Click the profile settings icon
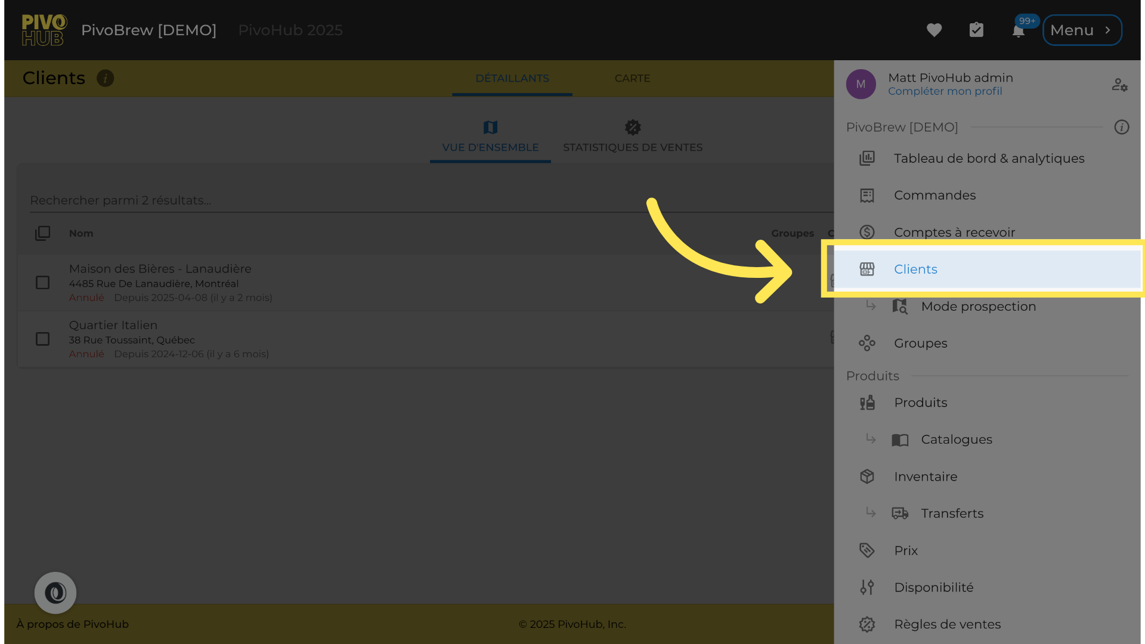 click(x=1119, y=85)
